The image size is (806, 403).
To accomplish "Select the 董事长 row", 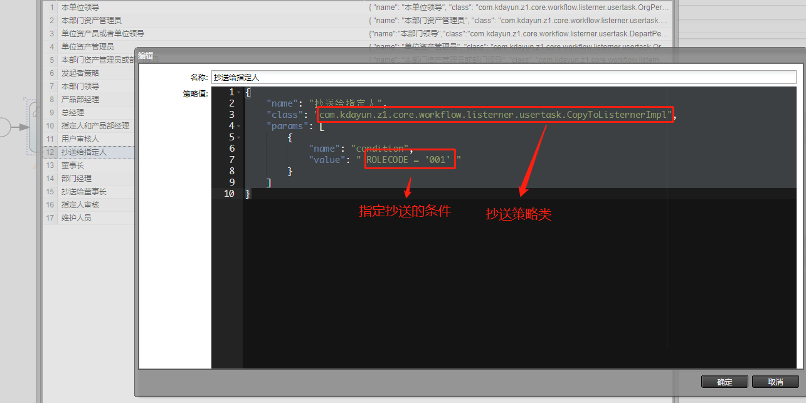I will pyautogui.click(x=89, y=165).
